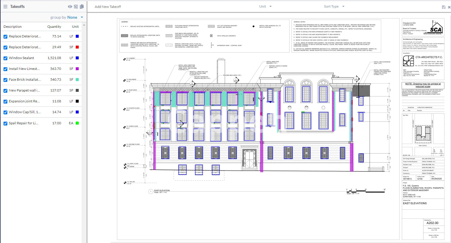The image size is (451, 243).
Task: Click the crossed-out grid icon in Takeoffs header
Action: click(x=76, y=6)
